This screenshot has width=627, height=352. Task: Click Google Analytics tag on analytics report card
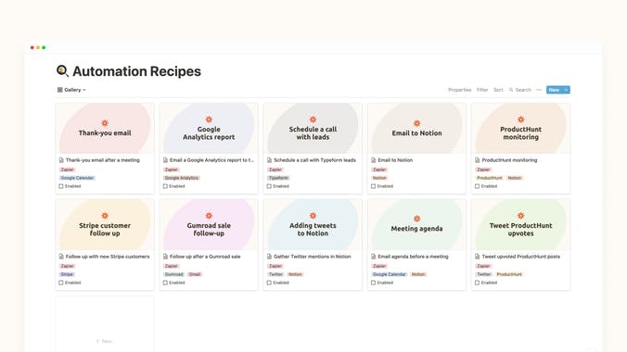coord(182,178)
